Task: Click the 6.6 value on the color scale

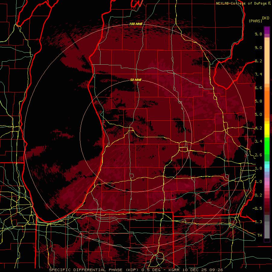Action: coord(258,88)
